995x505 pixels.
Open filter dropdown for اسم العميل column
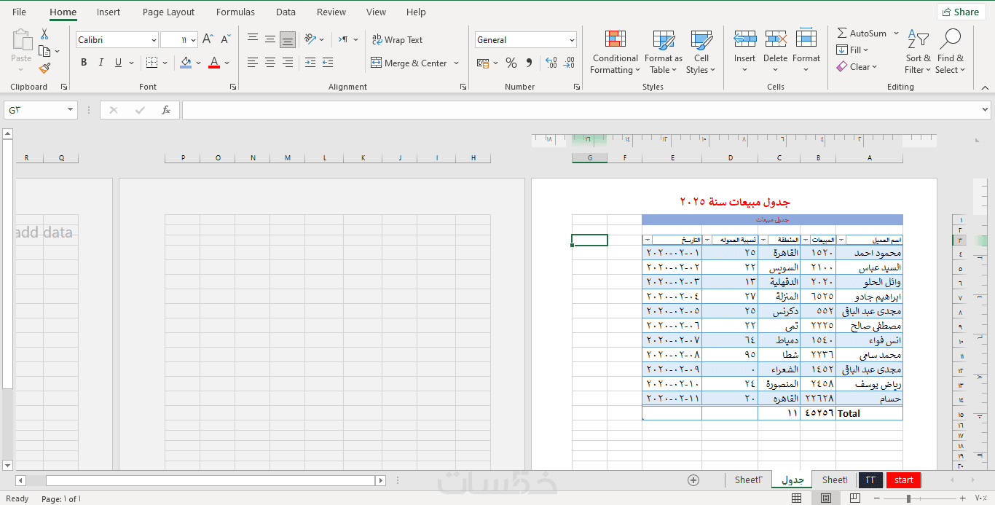pyautogui.click(x=841, y=240)
